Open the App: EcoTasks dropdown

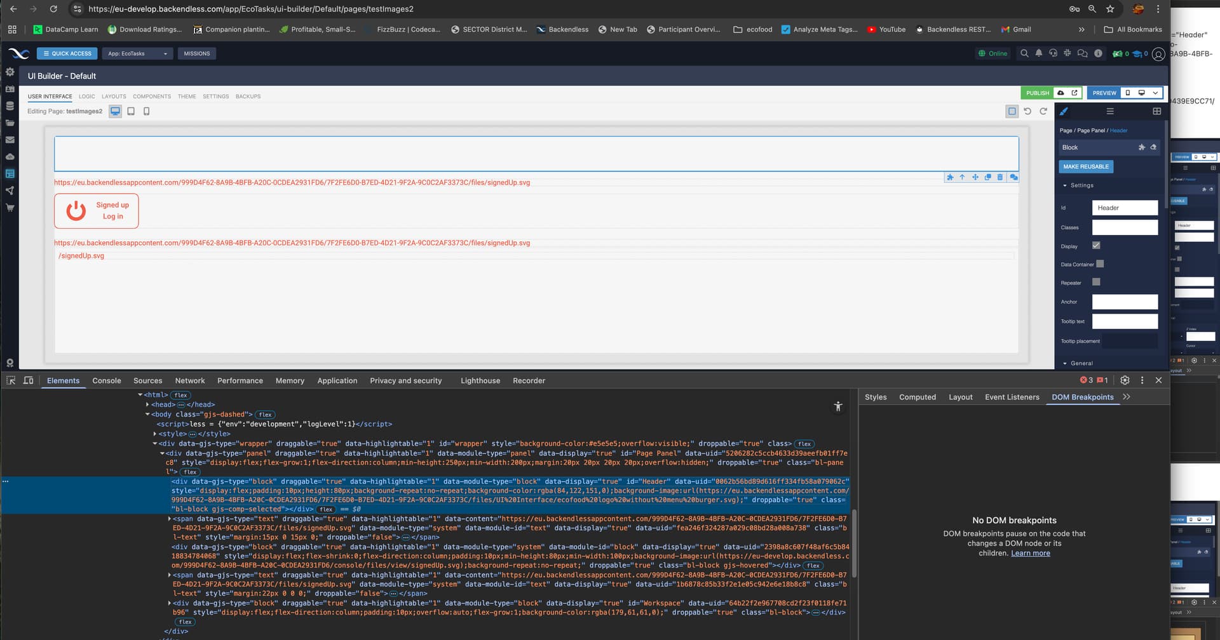tap(137, 53)
